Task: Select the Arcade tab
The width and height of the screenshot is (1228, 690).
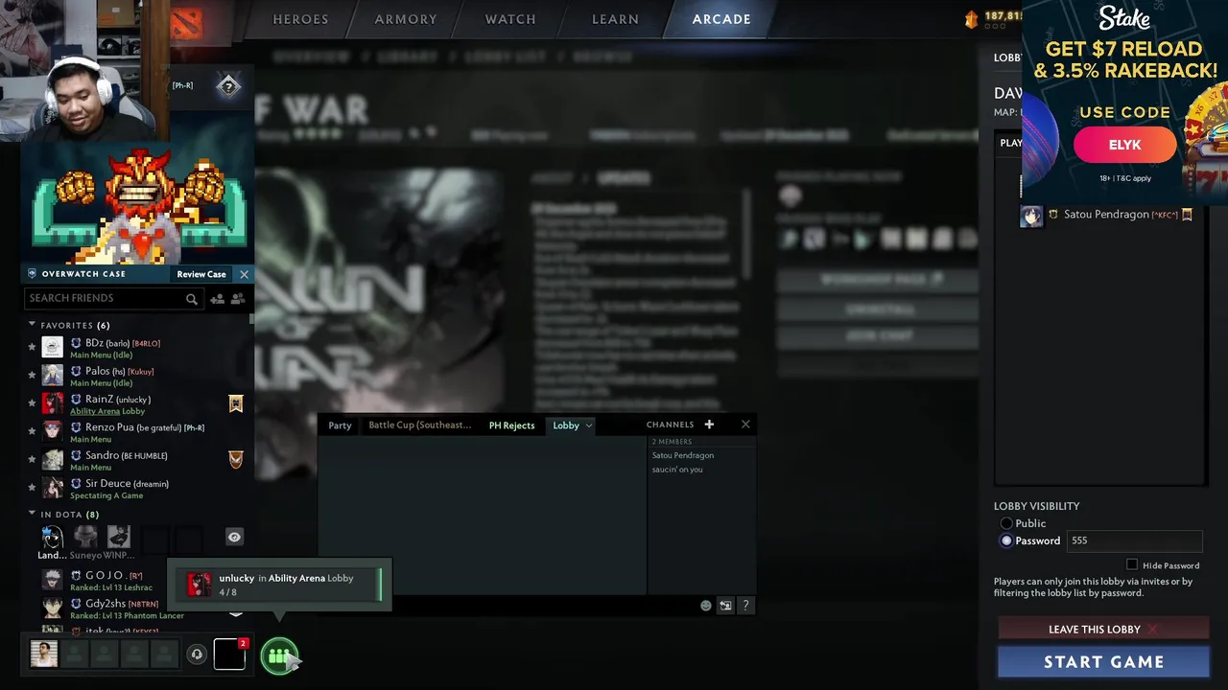Action: 721,19
